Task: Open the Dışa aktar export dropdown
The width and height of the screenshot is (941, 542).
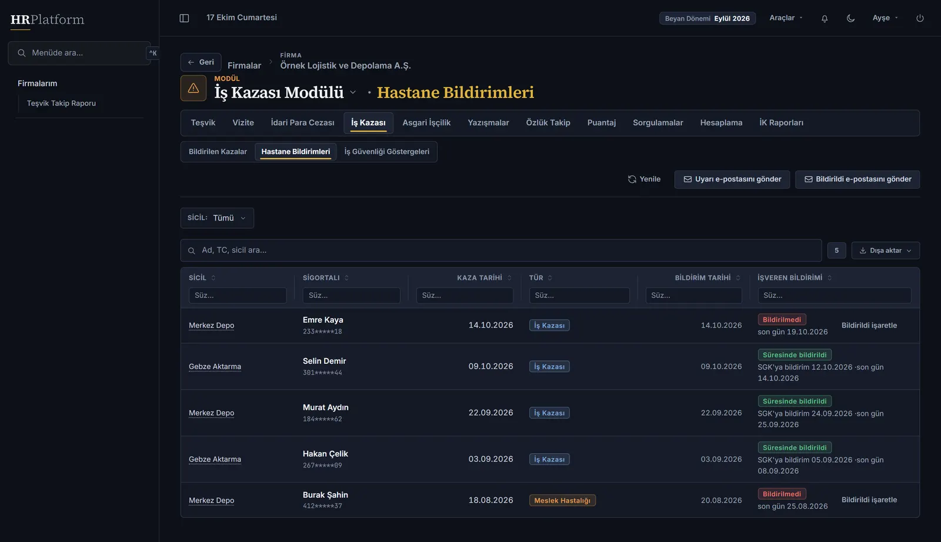Action: [886, 250]
